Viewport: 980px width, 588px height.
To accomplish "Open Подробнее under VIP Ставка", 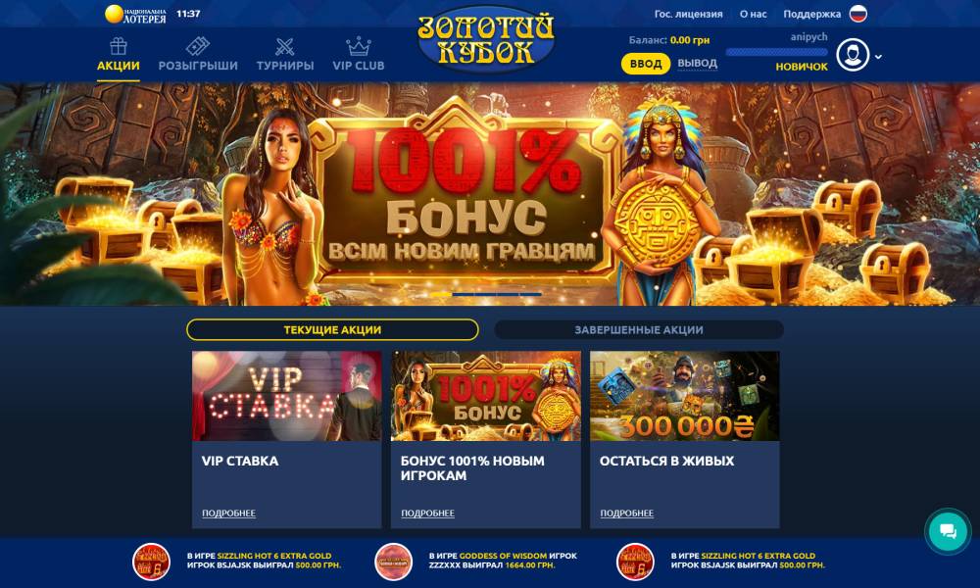I will [x=228, y=513].
